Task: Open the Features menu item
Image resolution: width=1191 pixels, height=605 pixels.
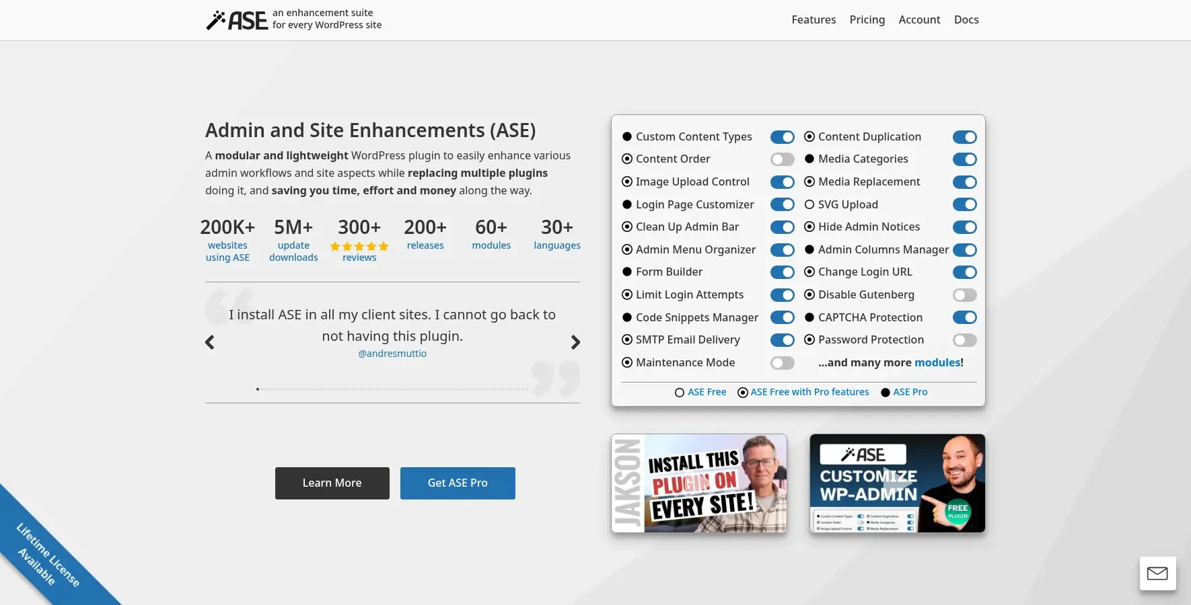Action: coord(814,20)
